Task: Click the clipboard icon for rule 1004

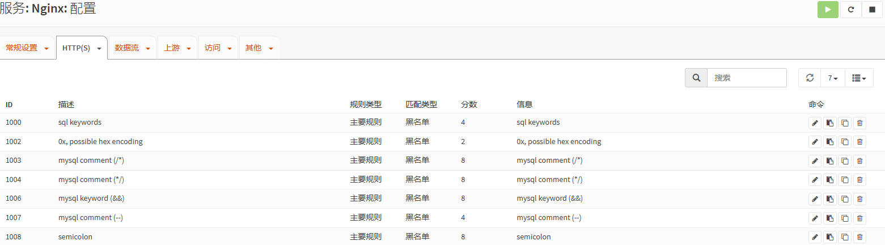Action: 830,180
